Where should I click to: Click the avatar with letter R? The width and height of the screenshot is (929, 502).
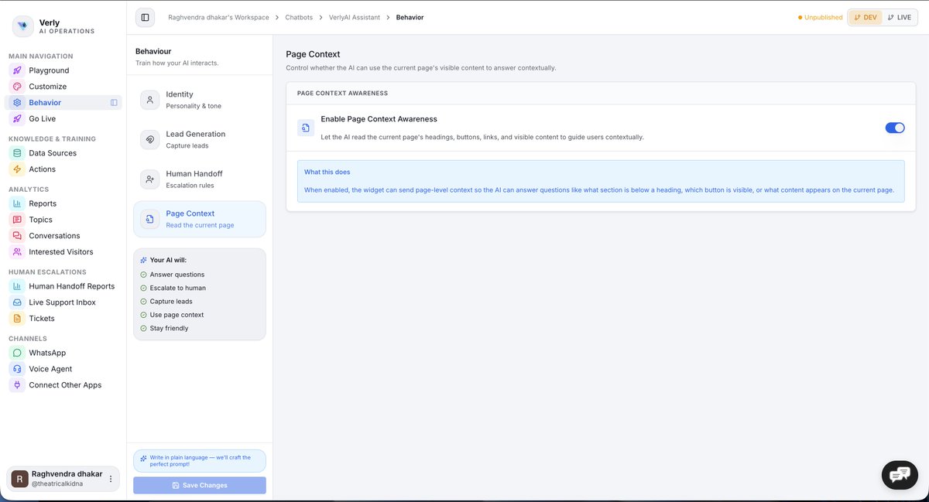click(19, 479)
